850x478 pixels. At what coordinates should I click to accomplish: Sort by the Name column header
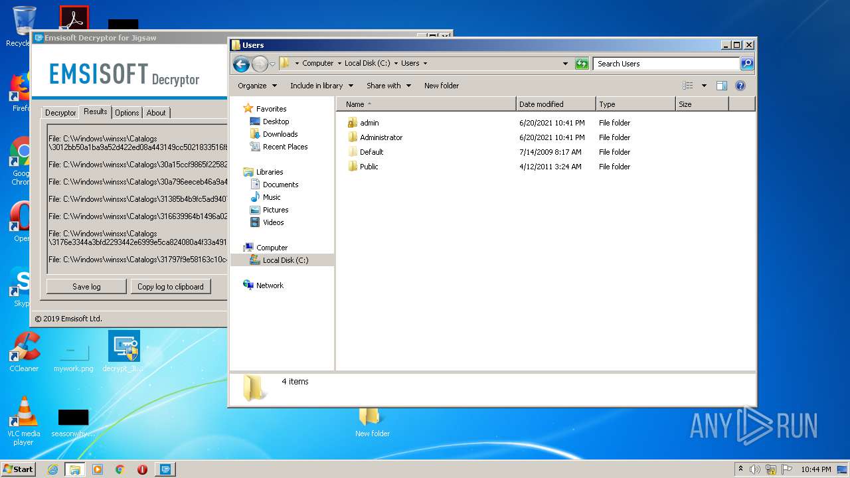(x=426, y=104)
